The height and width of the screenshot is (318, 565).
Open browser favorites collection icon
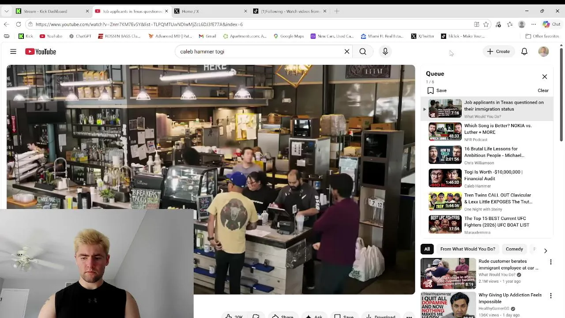tap(510, 24)
